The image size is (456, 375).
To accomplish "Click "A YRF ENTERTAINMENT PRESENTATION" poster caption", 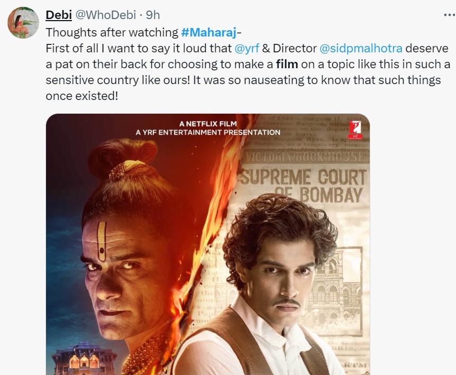I will [x=208, y=132].
